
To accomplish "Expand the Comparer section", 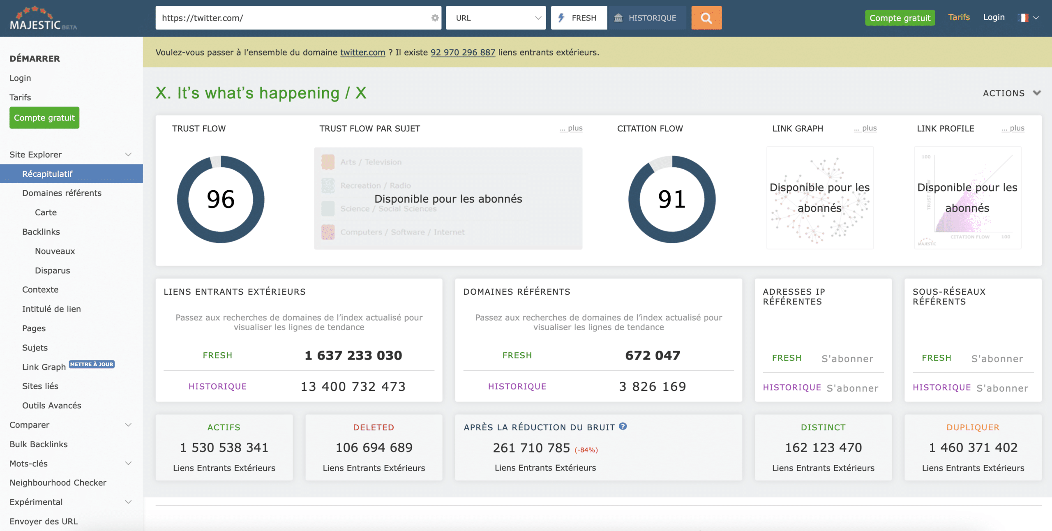I will (128, 425).
